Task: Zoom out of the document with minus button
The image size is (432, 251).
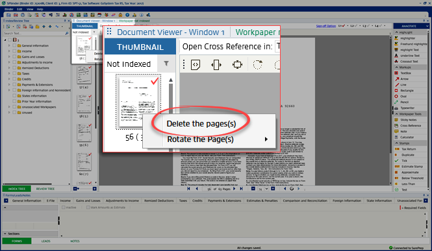Action: coord(253,189)
